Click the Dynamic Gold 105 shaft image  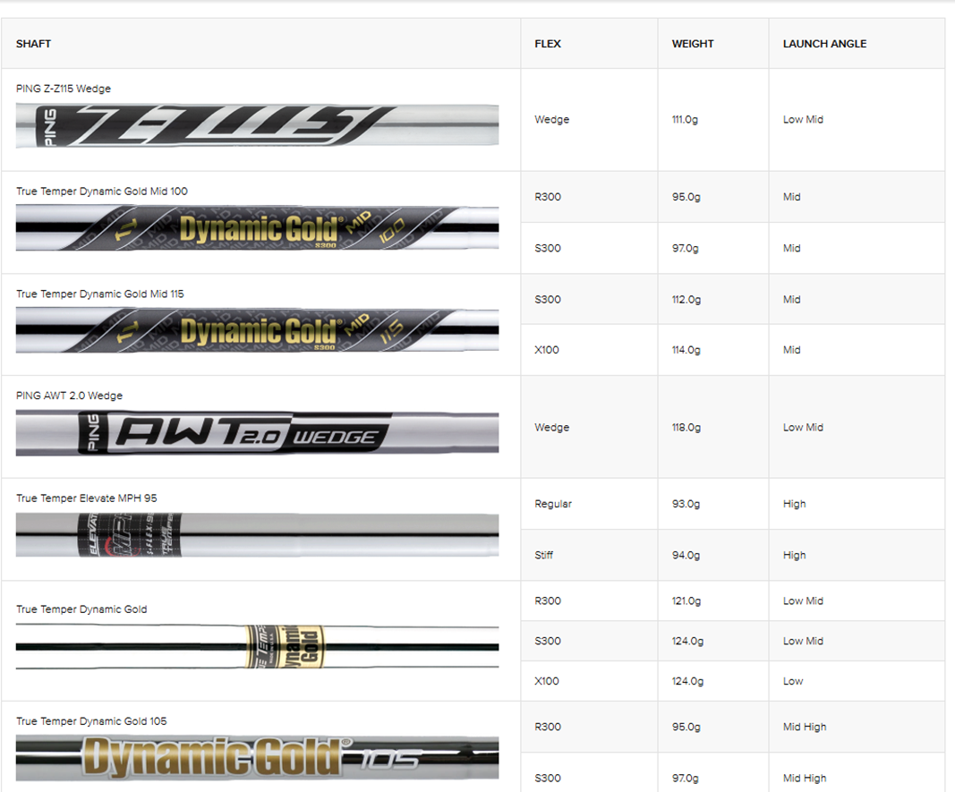point(257,758)
